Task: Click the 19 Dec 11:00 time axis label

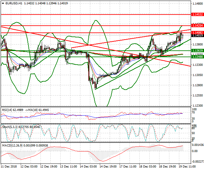Action: (187, 167)
